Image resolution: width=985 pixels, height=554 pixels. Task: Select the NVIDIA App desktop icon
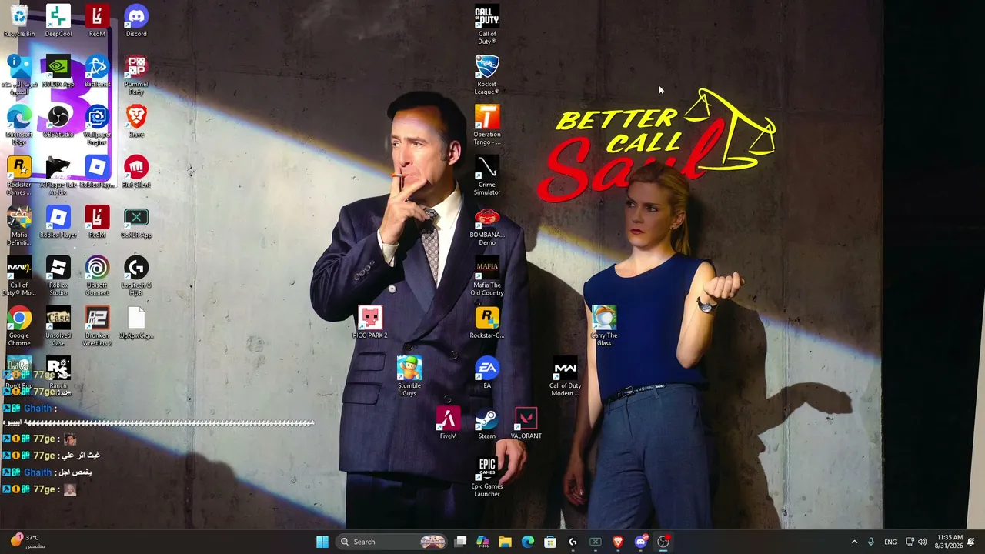point(58,72)
